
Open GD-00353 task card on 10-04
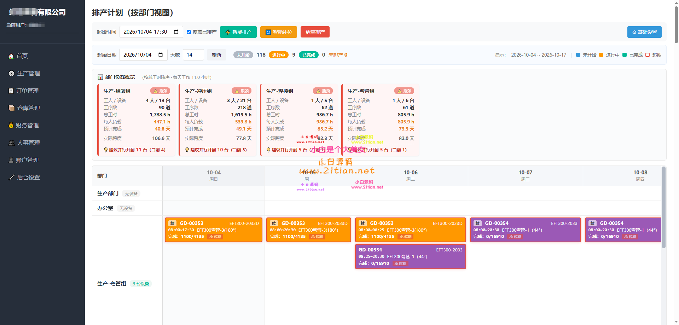214,230
